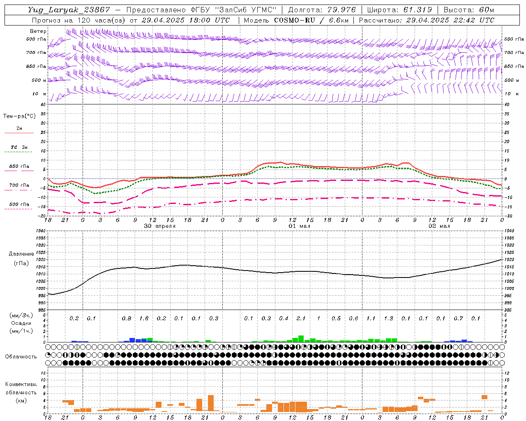Click precipitation value 0.6
Image resolution: width=526 pixels, height=421 pixels.
pyautogui.click(x=353, y=318)
